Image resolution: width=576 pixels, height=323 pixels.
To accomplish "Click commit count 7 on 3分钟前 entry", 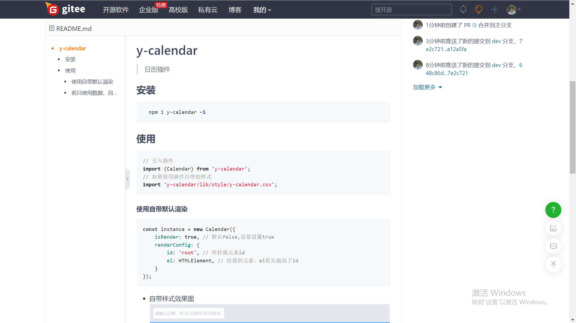I will [x=521, y=41].
